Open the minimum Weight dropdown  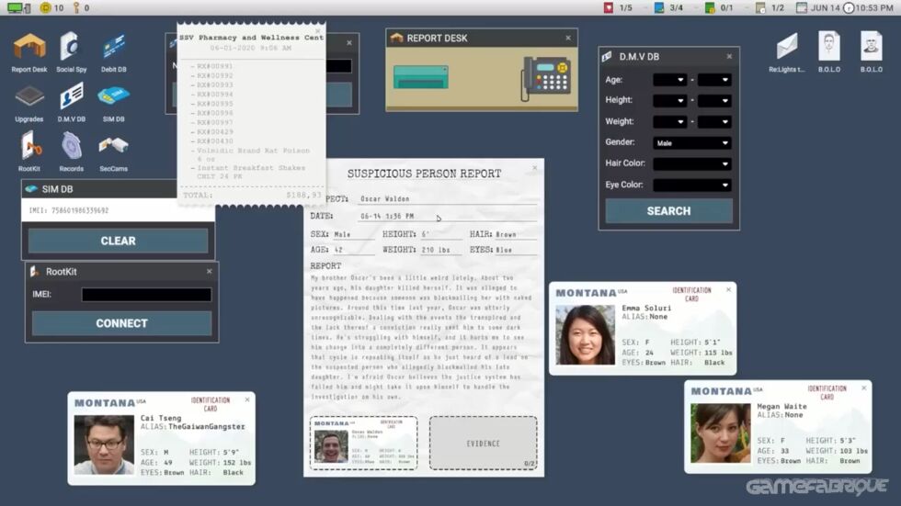pyautogui.click(x=669, y=121)
